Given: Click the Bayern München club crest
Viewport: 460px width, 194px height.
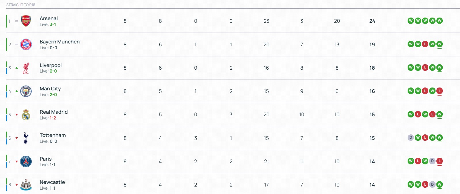Looking at the screenshot, I should point(26,45).
